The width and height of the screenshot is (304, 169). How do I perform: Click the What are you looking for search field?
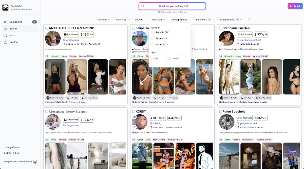click(172, 6)
